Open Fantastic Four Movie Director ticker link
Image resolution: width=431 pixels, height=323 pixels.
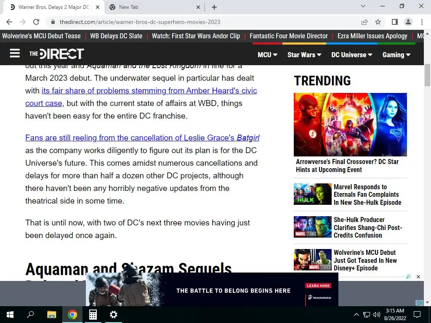pyautogui.click(x=289, y=36)
